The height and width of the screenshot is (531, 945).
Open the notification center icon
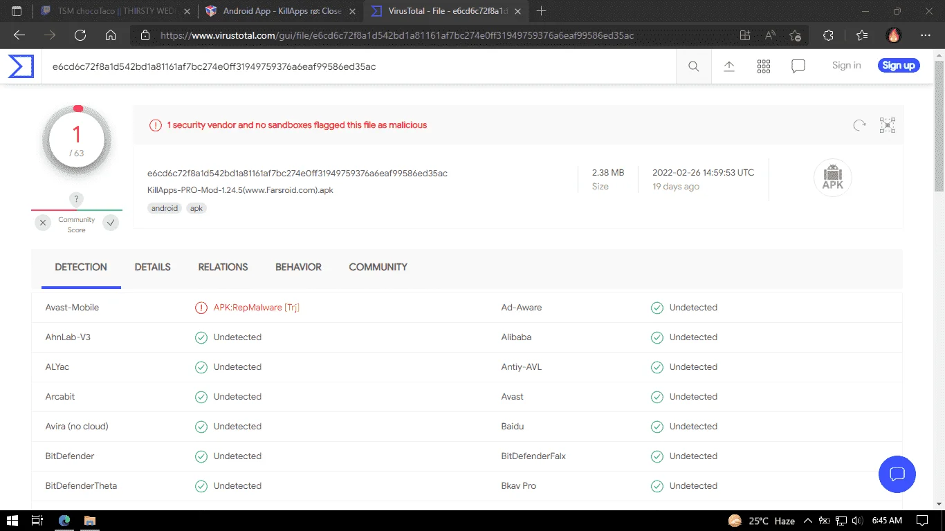[922, 521]
